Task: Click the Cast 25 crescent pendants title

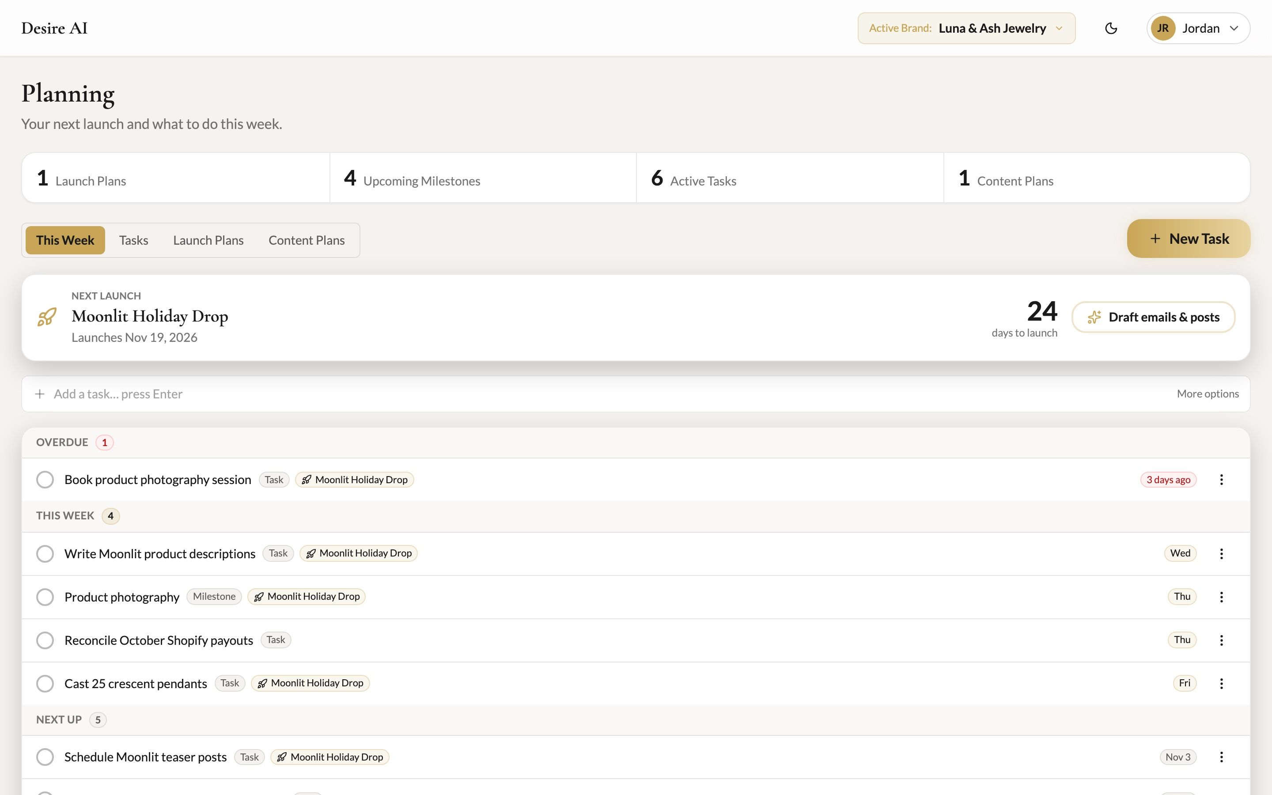Action: (136, 684)
